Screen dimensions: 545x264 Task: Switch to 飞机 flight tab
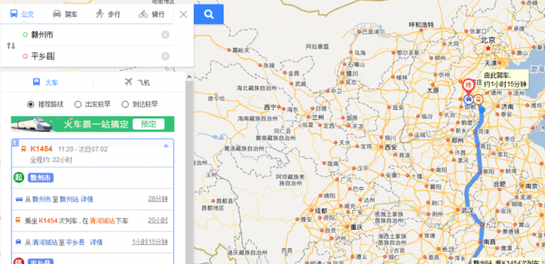[137, 82]
